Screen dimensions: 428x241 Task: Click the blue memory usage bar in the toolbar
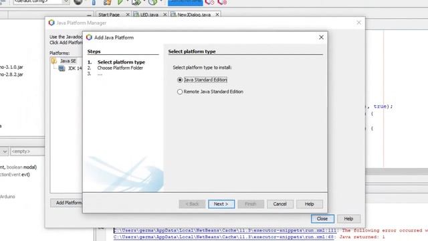[185, 2]
